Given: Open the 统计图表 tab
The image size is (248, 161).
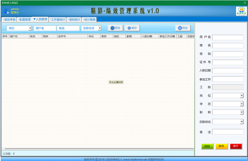Looking at the screenshot, I should tap(89, 19).
